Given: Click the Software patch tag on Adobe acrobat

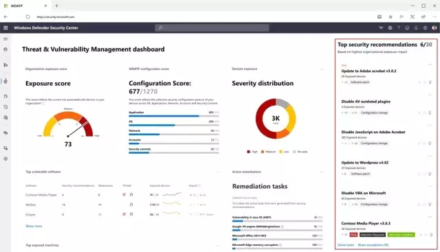Looking at the screenshot, I should 360,82.
